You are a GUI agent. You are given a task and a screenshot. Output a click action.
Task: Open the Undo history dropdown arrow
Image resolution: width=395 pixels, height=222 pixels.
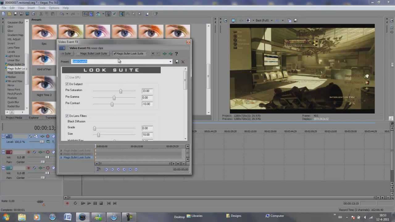[x=67, y=14]
